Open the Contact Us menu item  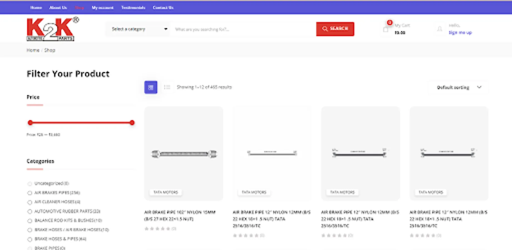[x=163, y=8]
